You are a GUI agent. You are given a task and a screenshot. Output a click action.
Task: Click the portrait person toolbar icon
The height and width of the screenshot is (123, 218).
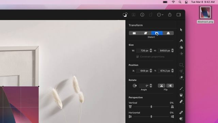pyautogui.click(x=134, y=15)
